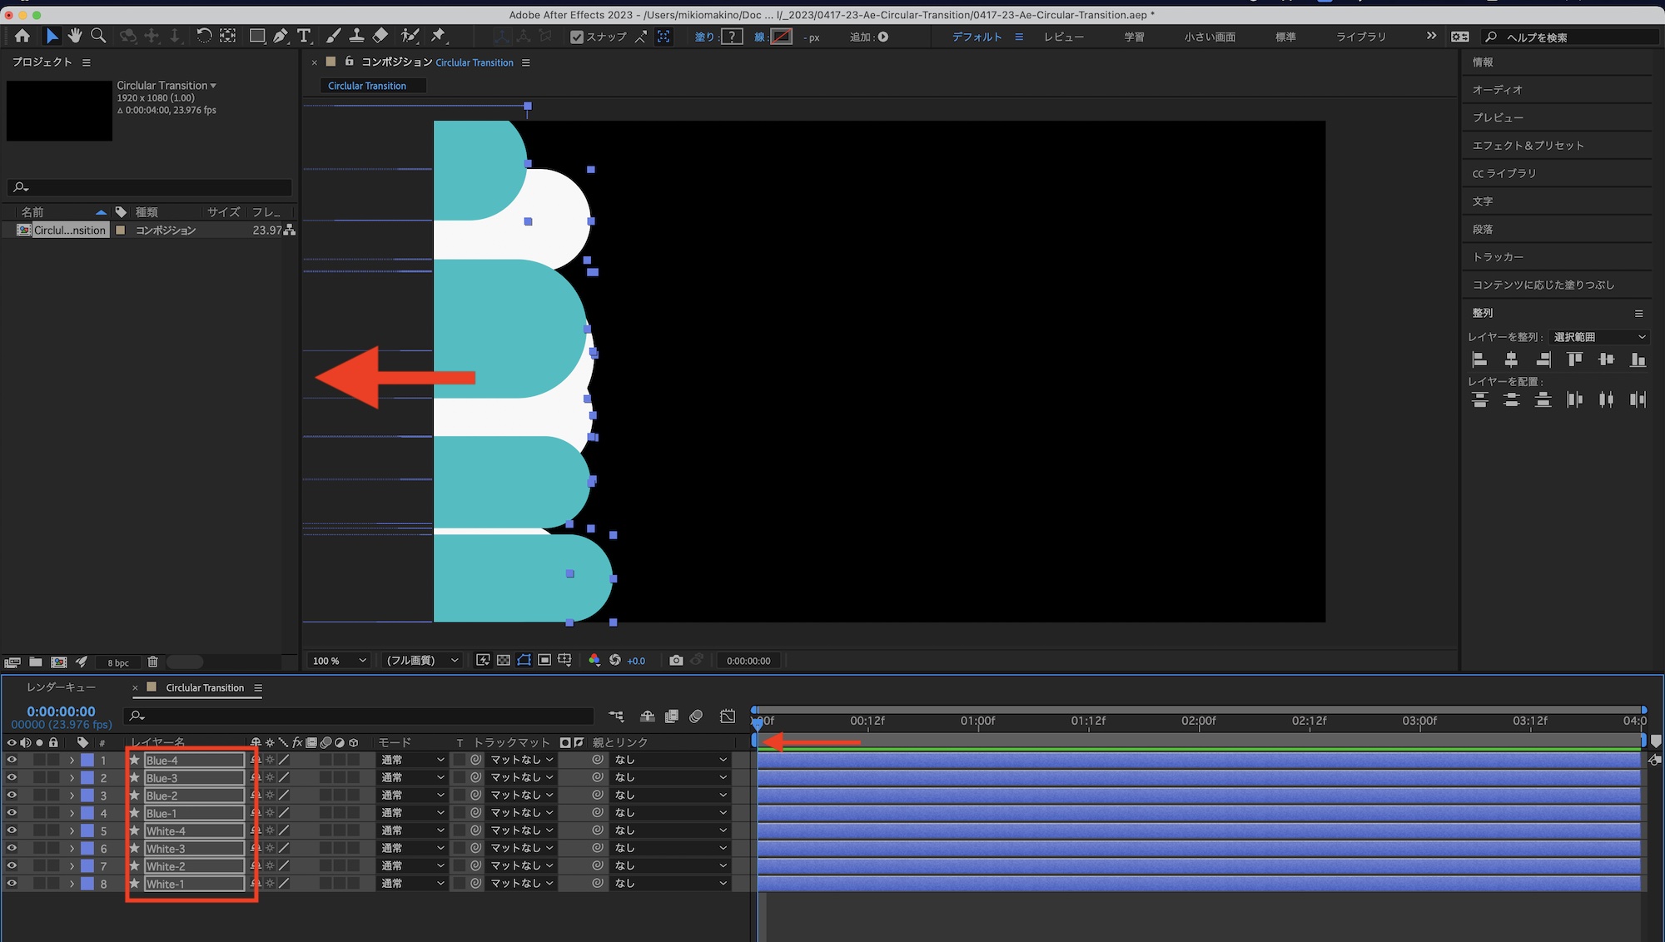Hide the Blue-4 layer with eye icon
Viewport: 1665px width, 942px height.
pos(12,760)
